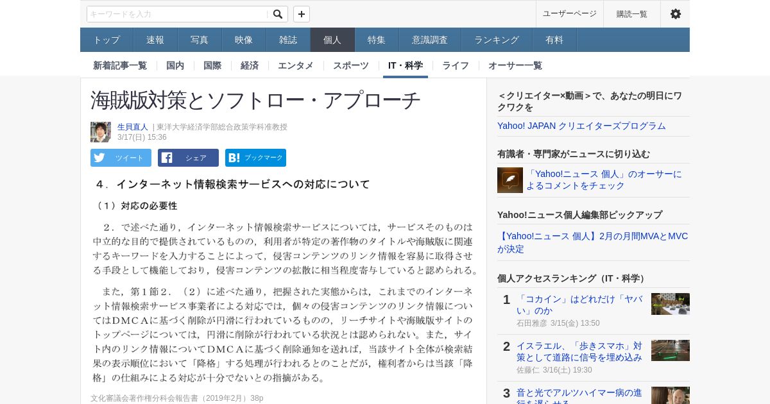
Task: Focus the keyword search input field
Action: [x=178, y=14]
